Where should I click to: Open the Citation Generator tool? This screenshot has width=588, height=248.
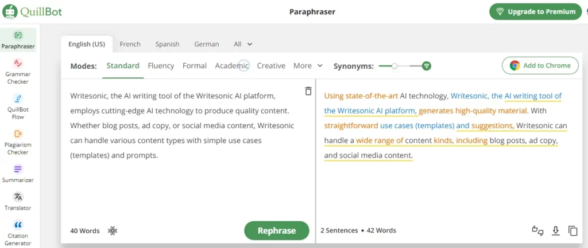pyautogui.click(x=18, y=233)
